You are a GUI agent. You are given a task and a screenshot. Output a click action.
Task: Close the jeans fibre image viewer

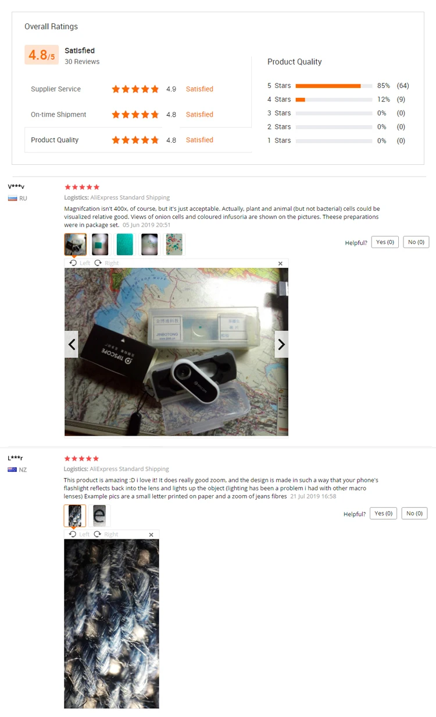coord(151,535)
